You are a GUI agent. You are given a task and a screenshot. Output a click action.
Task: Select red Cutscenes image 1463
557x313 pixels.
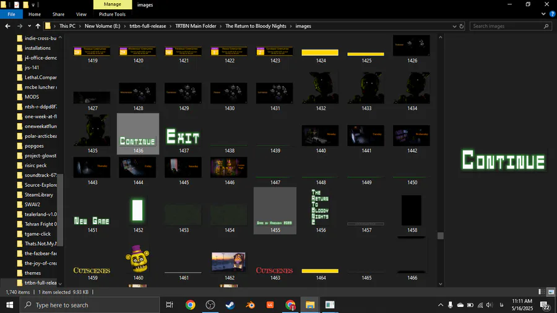click(x=275, y=271)
